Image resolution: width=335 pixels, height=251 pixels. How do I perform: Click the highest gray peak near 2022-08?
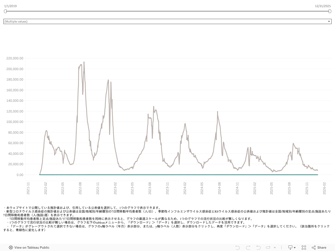(x=84, y=62)
